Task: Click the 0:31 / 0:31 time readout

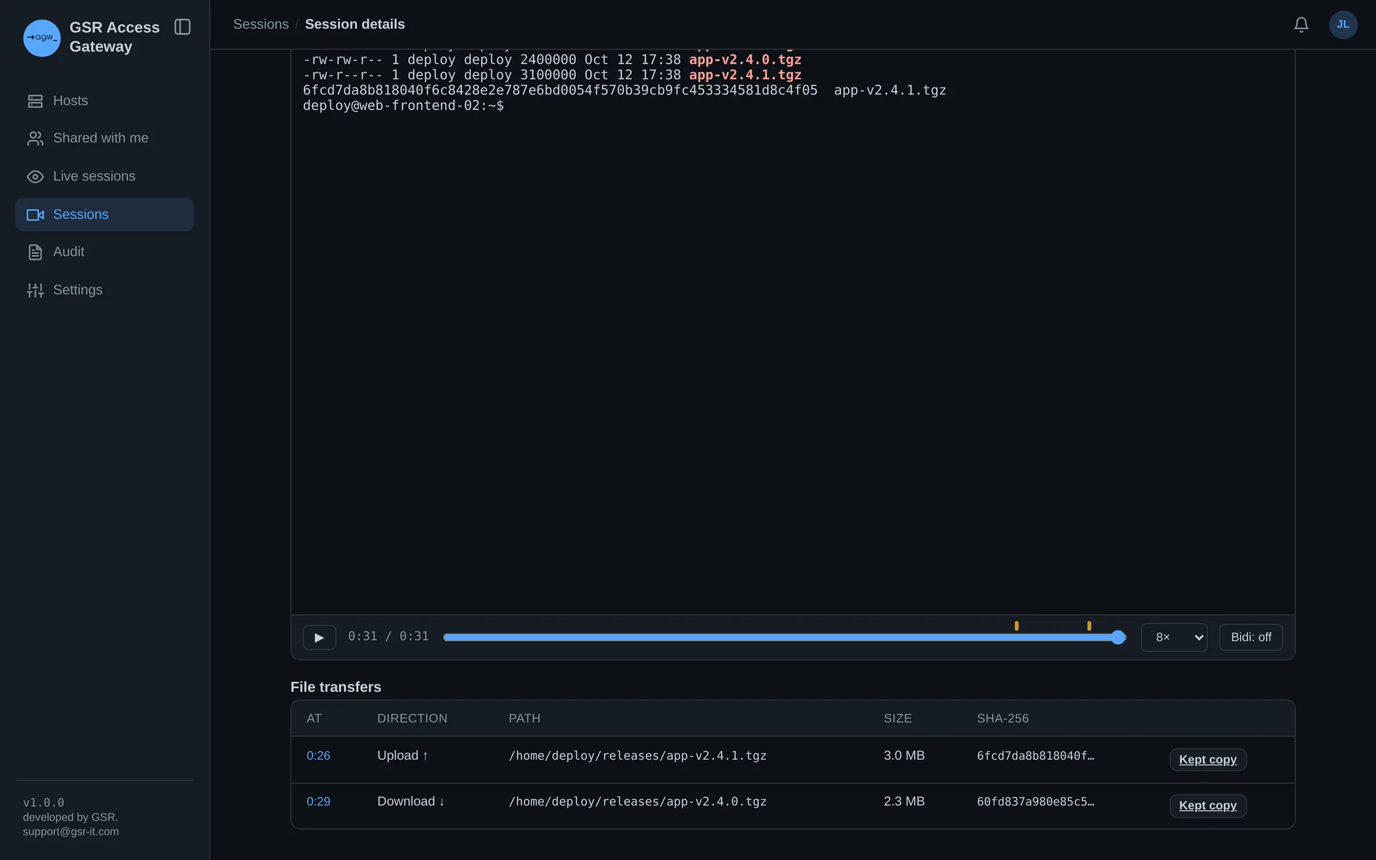Action: click(x=388, y=636)
